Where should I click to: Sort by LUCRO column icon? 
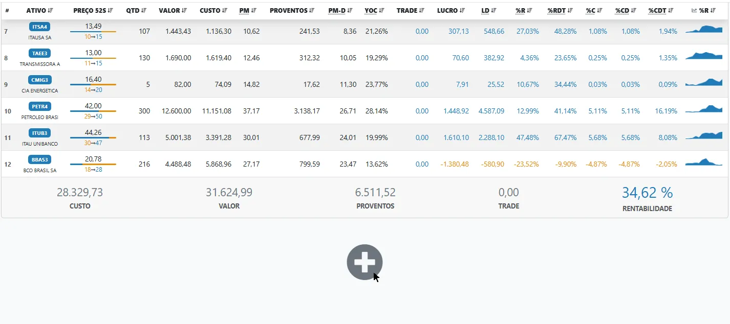[x=462, y=10]
